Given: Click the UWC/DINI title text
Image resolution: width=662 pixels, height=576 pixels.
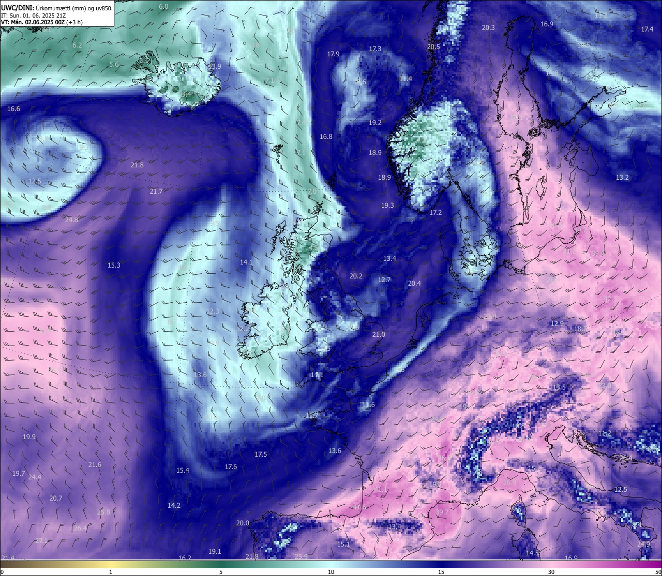Looking at the screenshot, I should 17,8.
